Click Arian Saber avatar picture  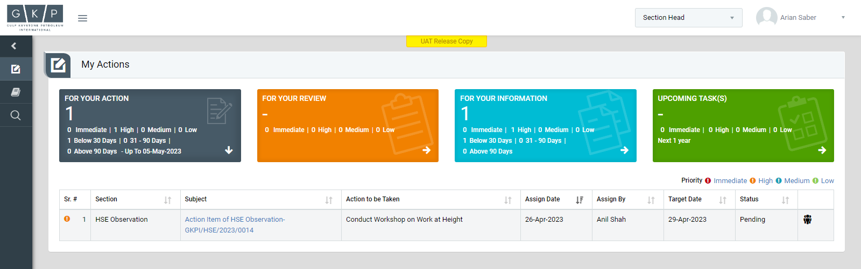pos(766,17)
